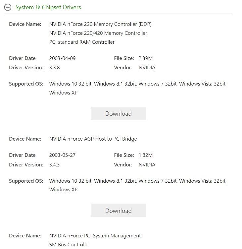
Task: Click the Vendor NVIDIA value beside 2.39M
Action: (147, 68)
